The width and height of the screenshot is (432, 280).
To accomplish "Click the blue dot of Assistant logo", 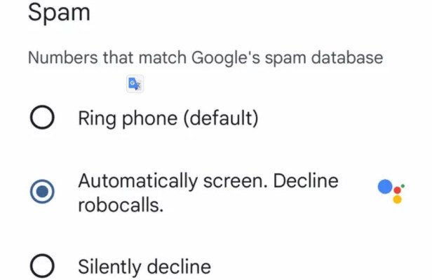I will 385,187.
